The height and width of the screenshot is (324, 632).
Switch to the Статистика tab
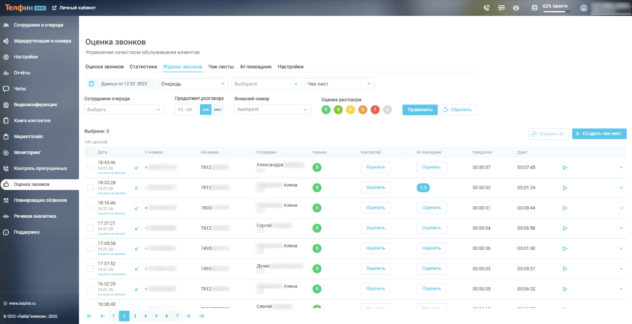pos(143,67)
